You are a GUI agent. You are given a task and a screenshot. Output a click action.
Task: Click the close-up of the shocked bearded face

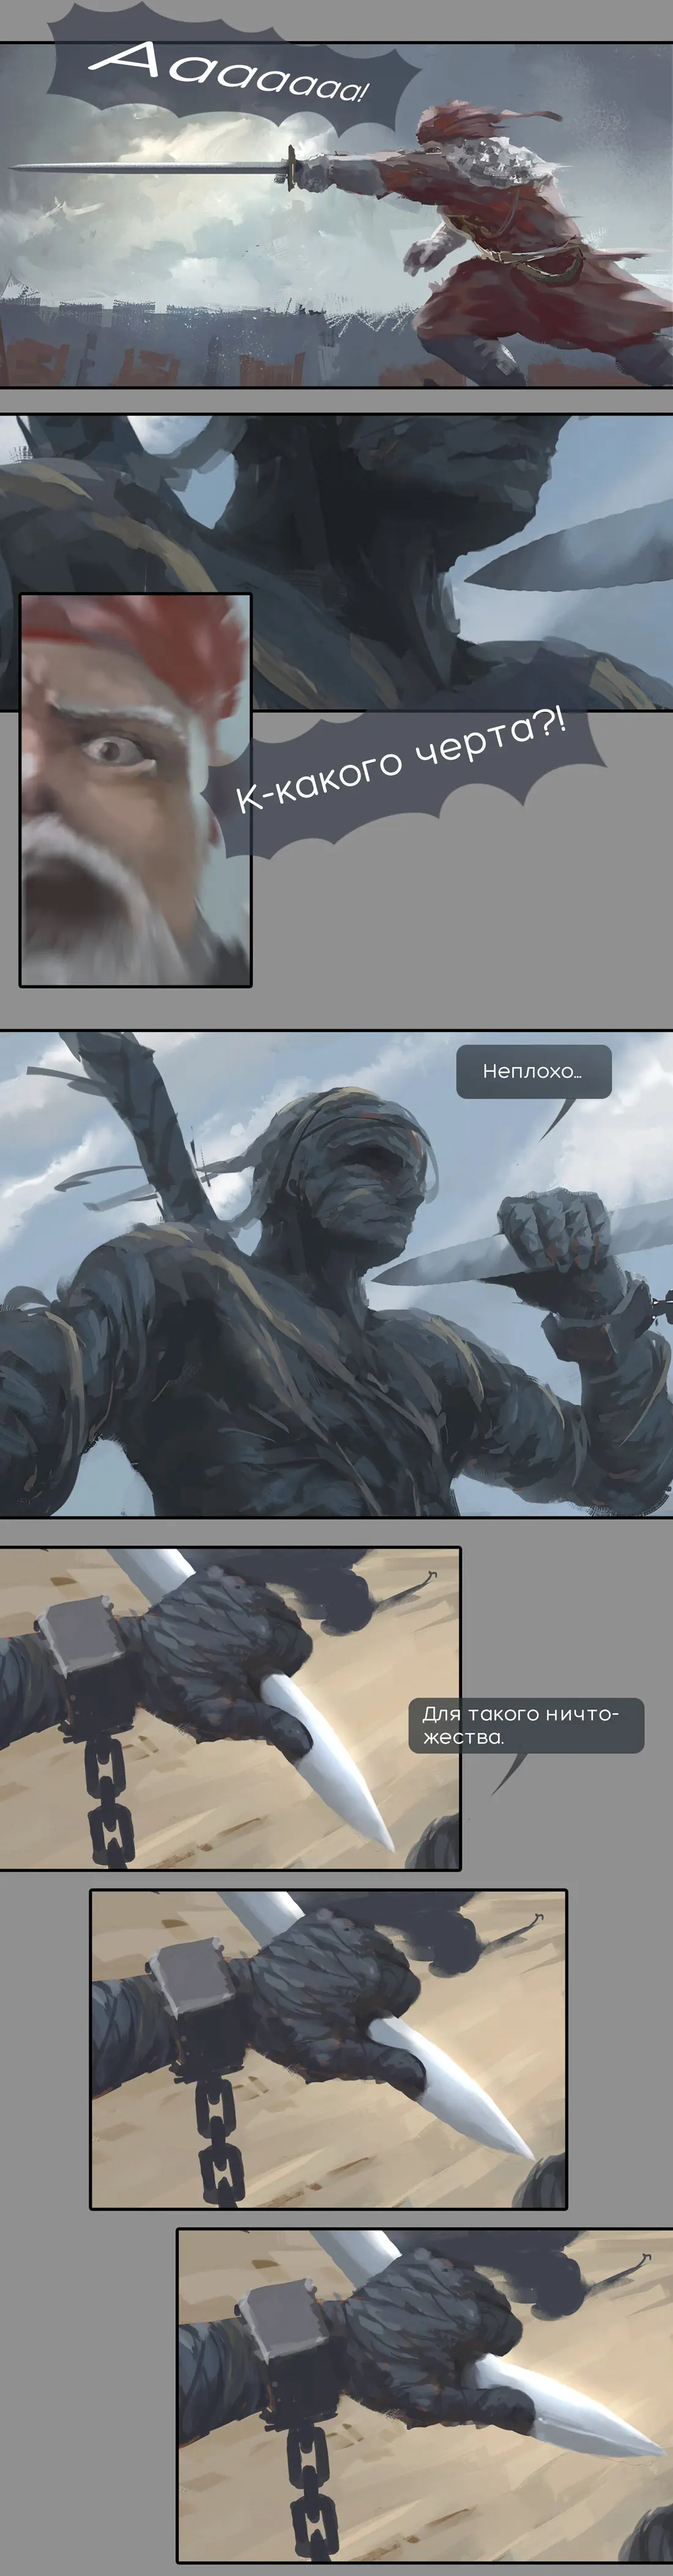pyautogui.click(x=136, y=790)
